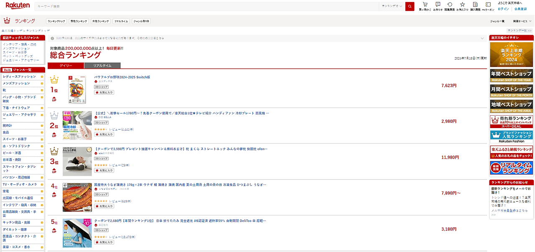
Task: Click the orange arrow beside メンズファッション genre
Action: click(42, 83)
